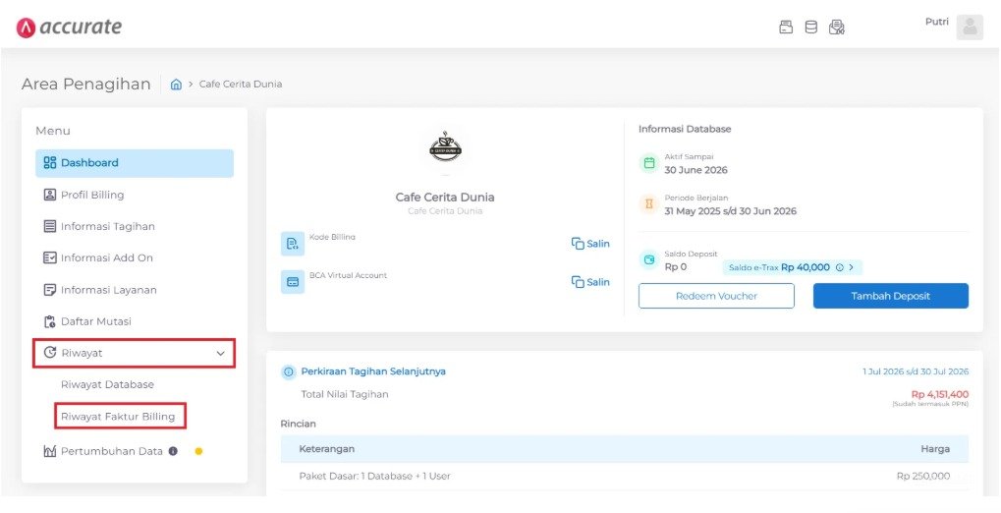Click the Riwayat history clock icon
Screen dimensions: 1001x513
tap(50, 353)
